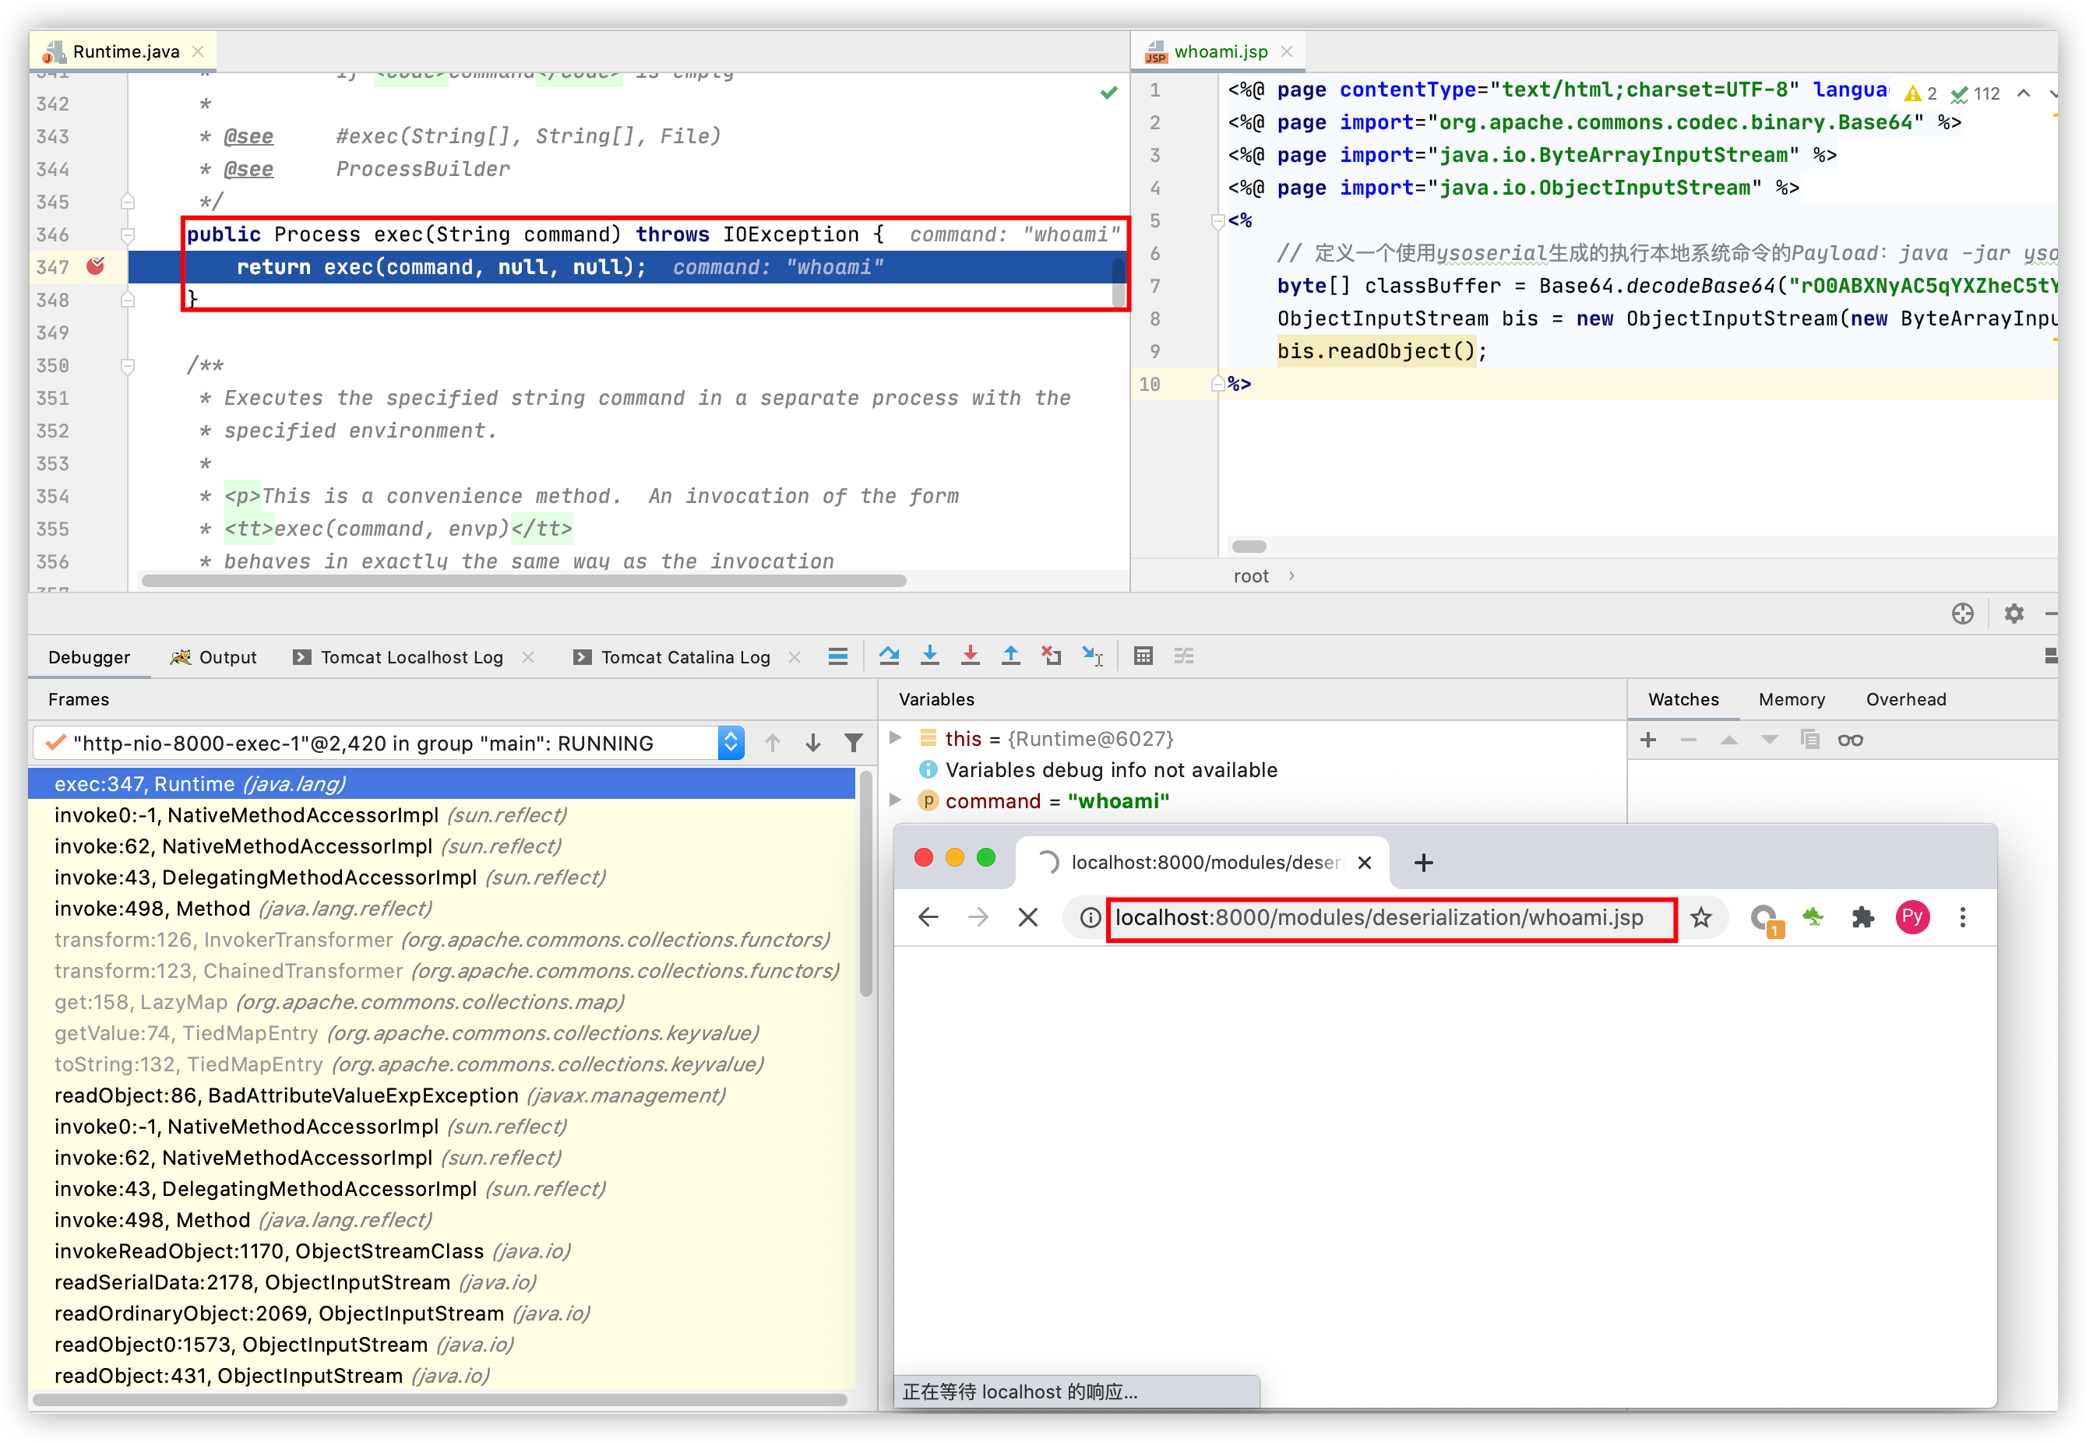Click the frames filter funnel icon
The image size is (2086, 1442).
point(852,743)
